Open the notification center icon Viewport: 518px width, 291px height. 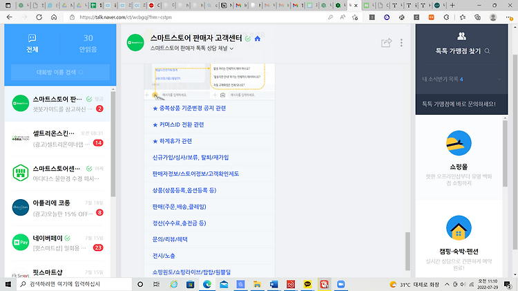(x=508, y=284)
